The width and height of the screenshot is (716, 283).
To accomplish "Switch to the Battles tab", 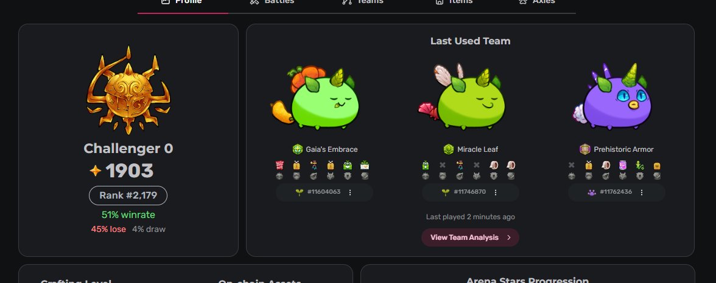I will point(272,2).
